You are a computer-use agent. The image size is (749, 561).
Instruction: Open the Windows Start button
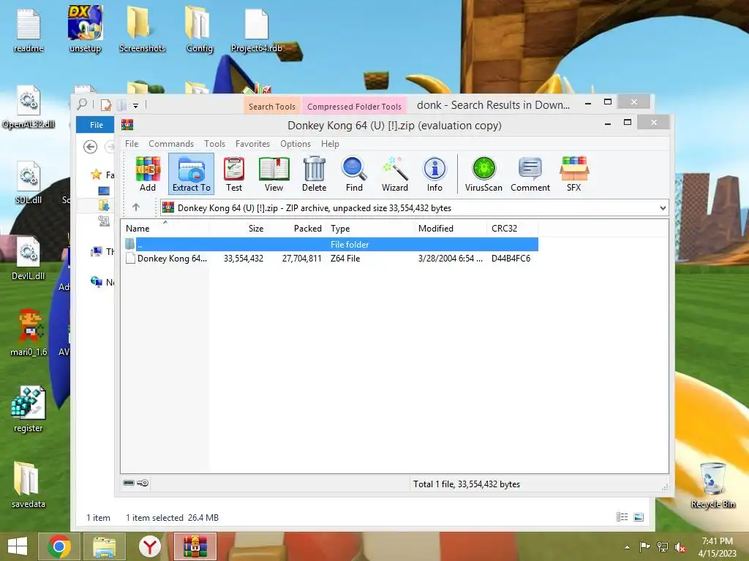[x=18, y=546]
